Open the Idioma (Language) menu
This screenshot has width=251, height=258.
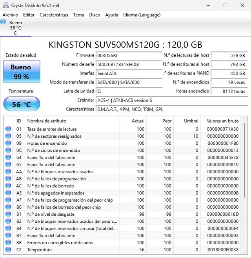coord(142,15)
